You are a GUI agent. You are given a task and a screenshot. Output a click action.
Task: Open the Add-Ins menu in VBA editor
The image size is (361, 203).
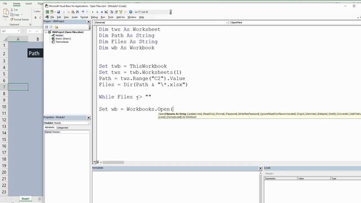coord(120,17)
